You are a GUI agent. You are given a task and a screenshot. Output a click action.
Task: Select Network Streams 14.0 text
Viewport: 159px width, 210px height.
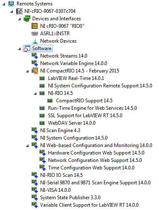64,56
